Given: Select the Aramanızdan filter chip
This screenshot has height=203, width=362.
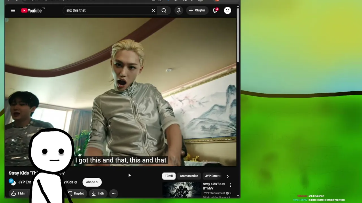Looking at the screenshot, I should (189, 176).
